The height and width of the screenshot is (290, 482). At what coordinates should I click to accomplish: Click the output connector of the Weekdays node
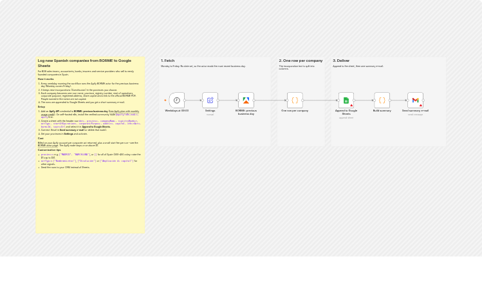[185, 101]
